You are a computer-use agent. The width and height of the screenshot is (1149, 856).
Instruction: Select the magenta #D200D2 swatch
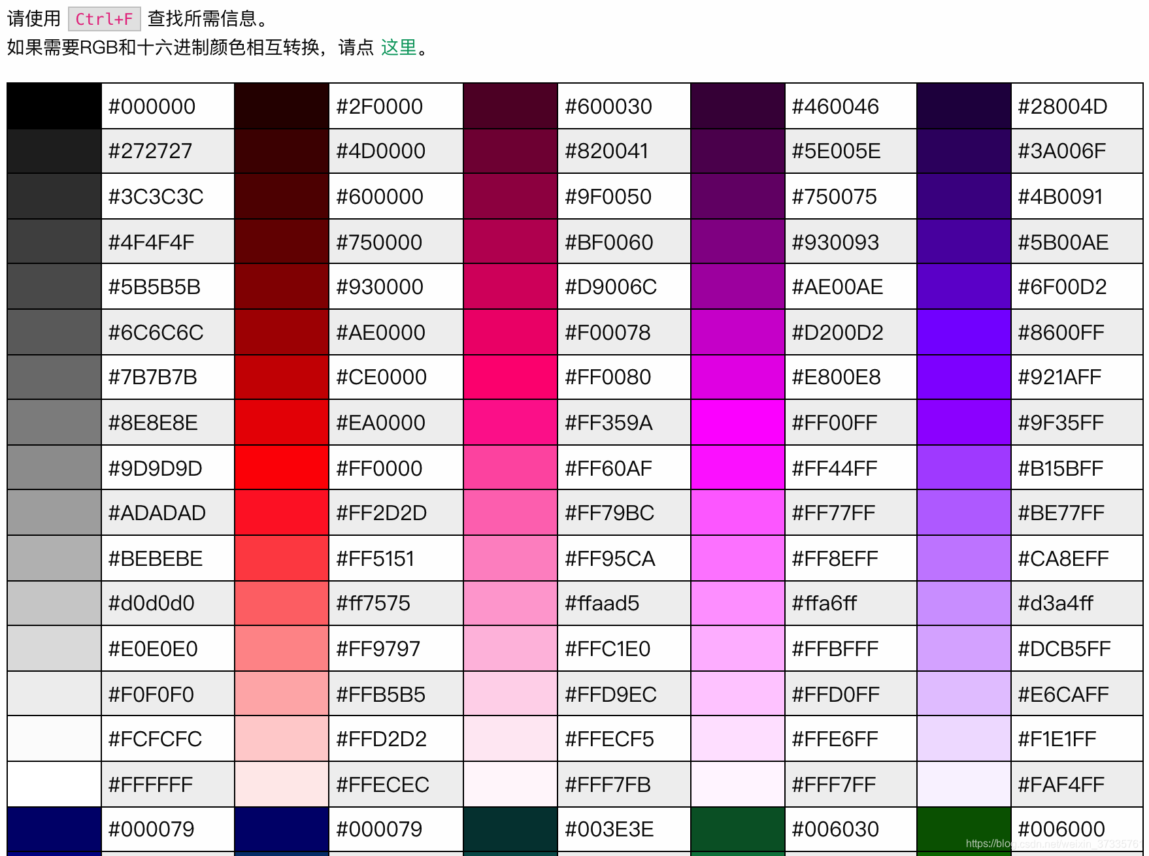point(738,332)
